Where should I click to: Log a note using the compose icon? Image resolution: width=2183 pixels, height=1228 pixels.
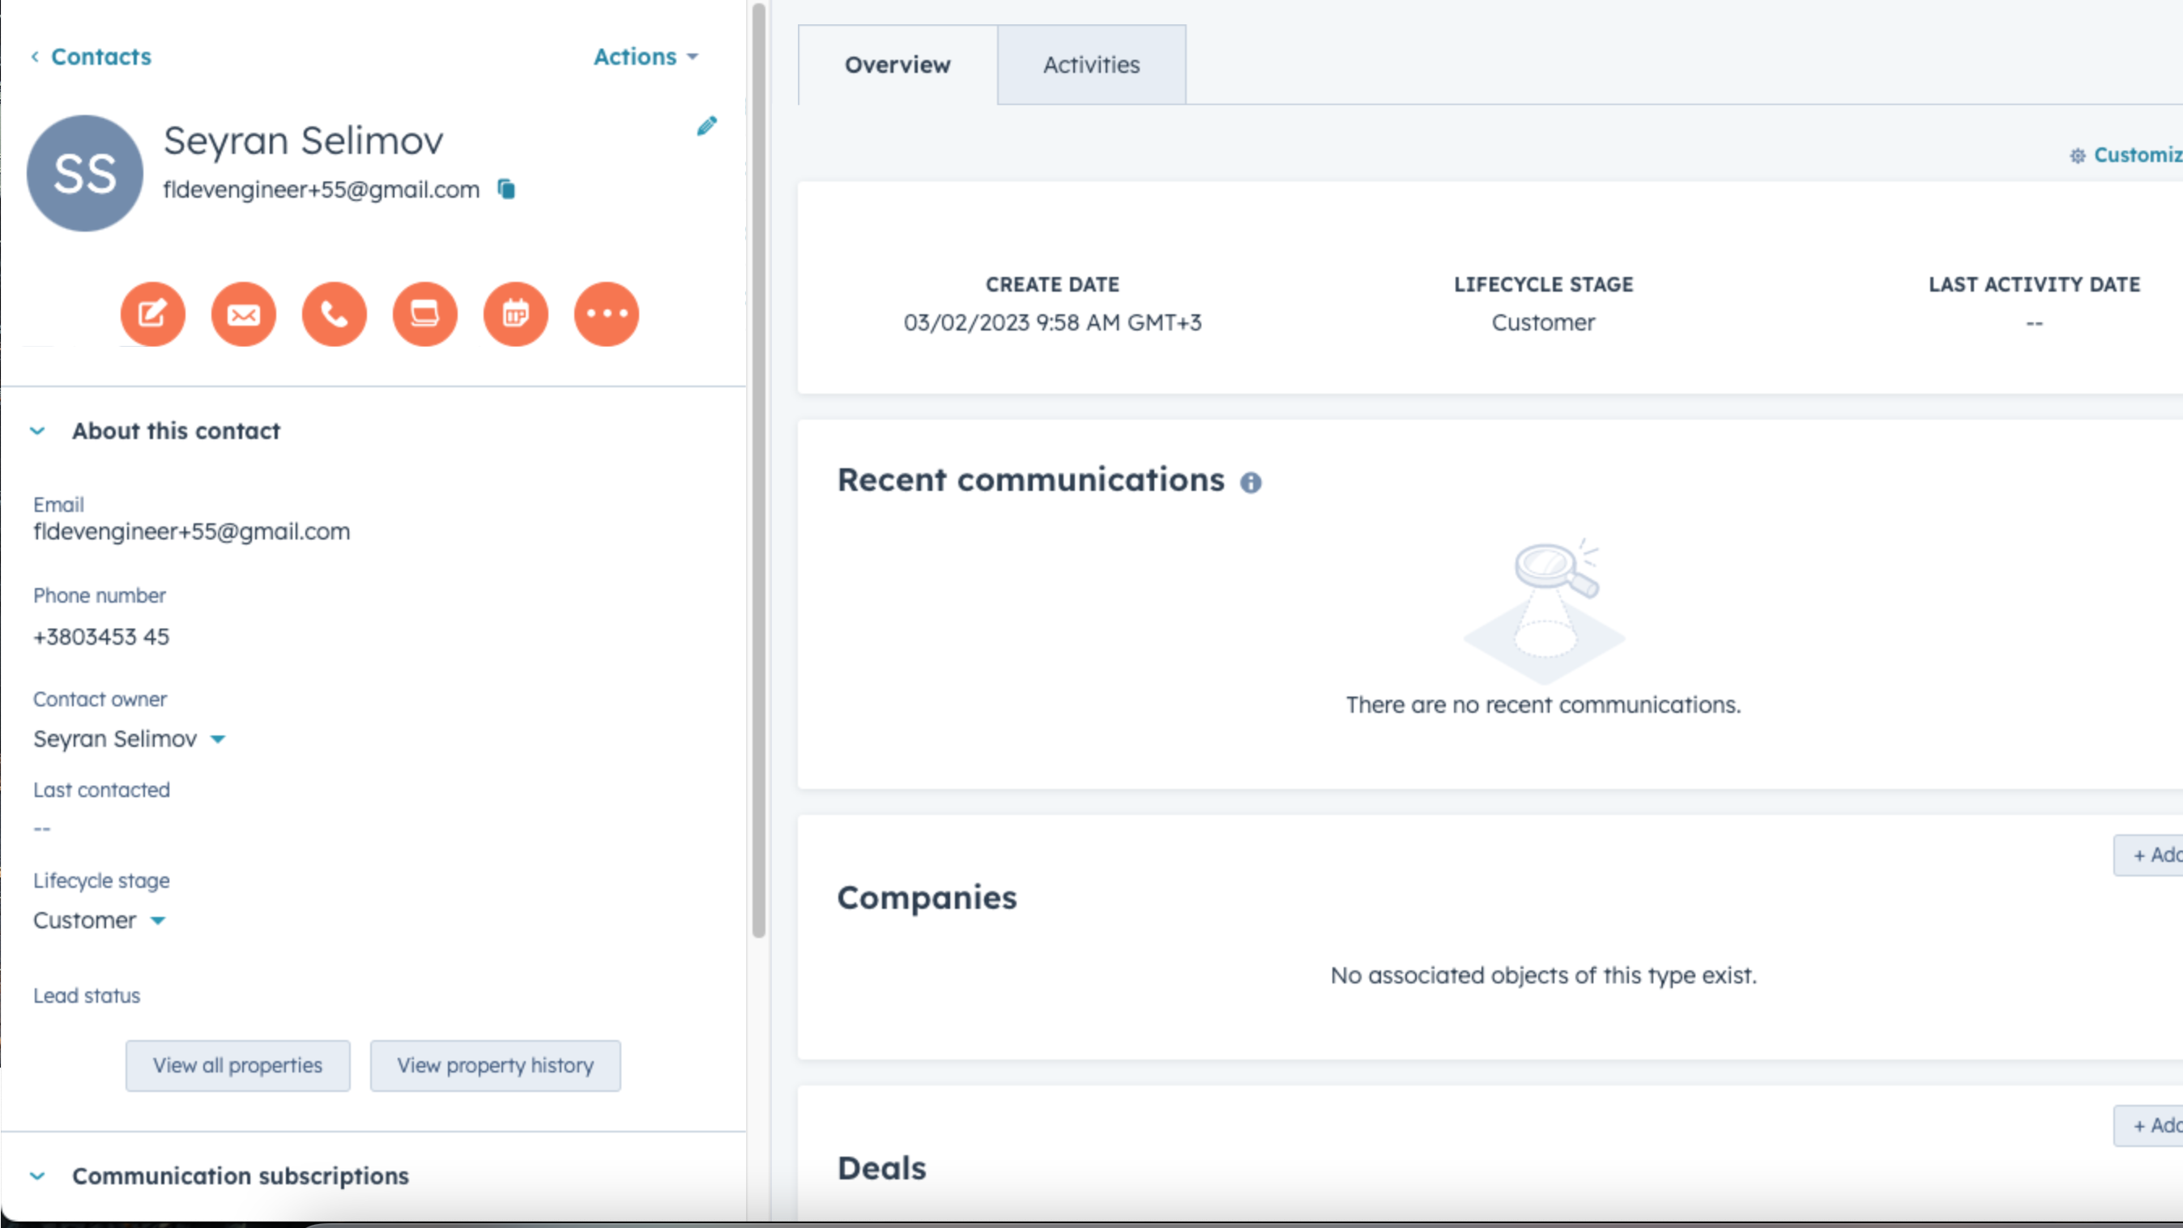pyautogui.click(x=152, y=313)
